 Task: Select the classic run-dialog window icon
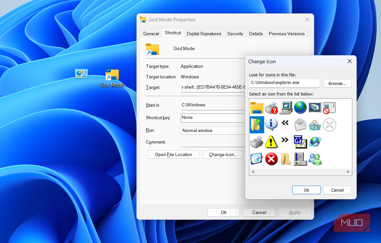click(x=300, y=142)
